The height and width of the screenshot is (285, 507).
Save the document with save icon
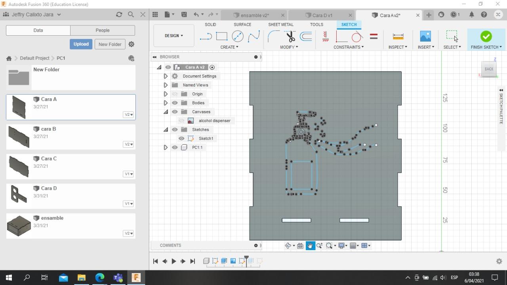pos(184,15)
